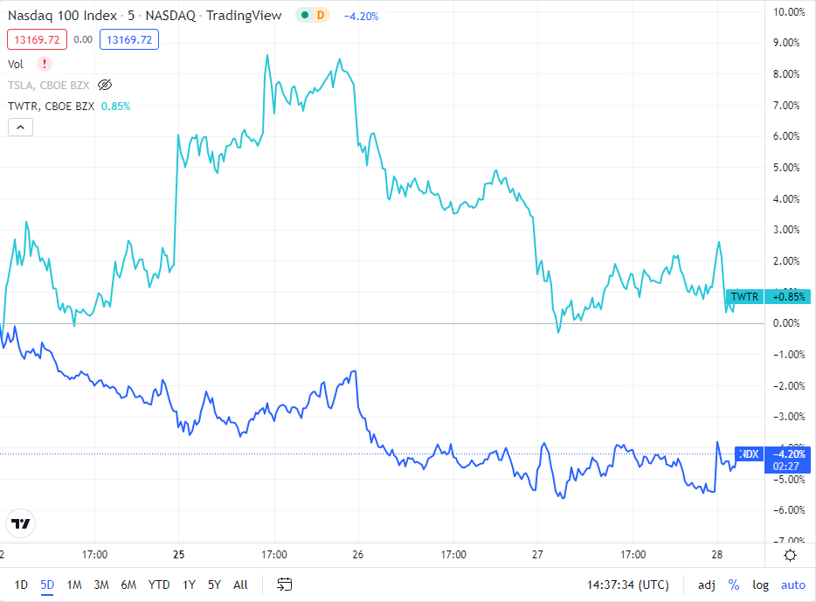Show the hidden TSLA series
The width and height of the screenshot is (816, 602).
click(105, 85)
